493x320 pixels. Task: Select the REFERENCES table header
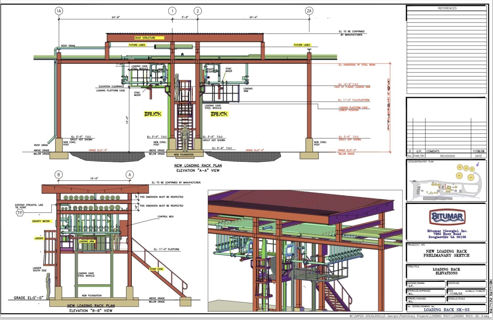coord(447,8)
